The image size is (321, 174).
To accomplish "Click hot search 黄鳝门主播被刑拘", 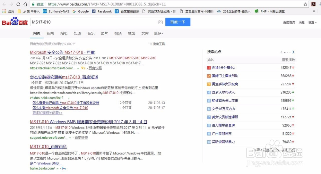I will [x=225, y=76].
